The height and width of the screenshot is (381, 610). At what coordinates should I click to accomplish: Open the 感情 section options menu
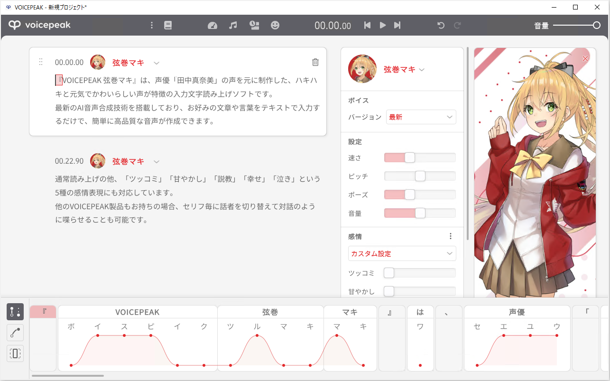pos(450,236)
